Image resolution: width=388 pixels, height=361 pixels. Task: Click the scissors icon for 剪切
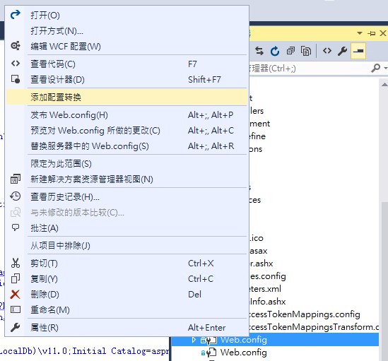[x=16, y=263]
